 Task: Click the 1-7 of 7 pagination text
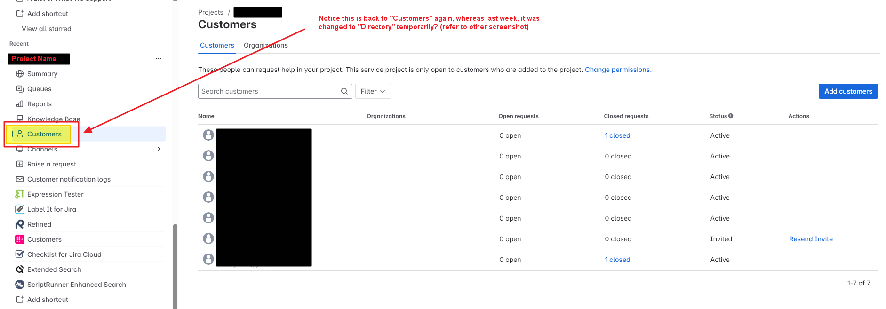[859, 283]
